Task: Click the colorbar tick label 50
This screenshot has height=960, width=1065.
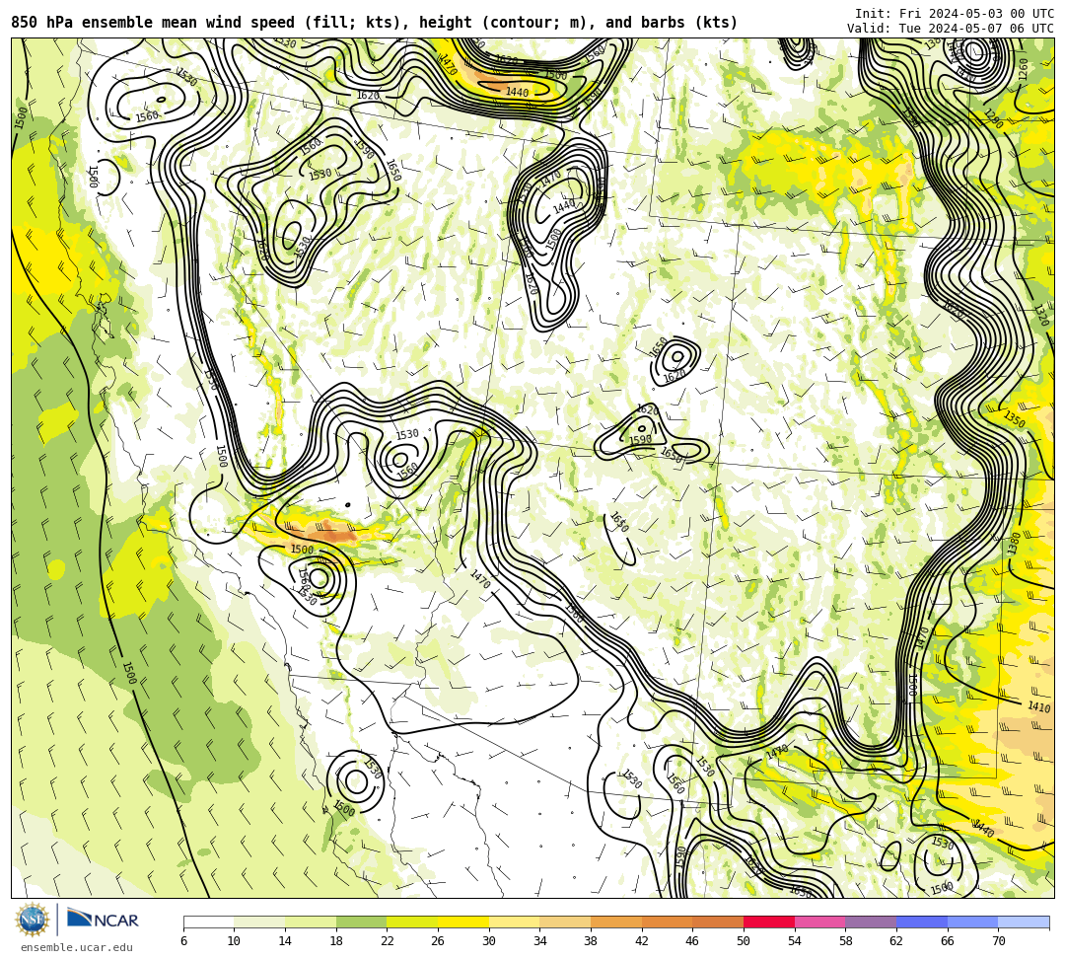Action: point(744,941)
